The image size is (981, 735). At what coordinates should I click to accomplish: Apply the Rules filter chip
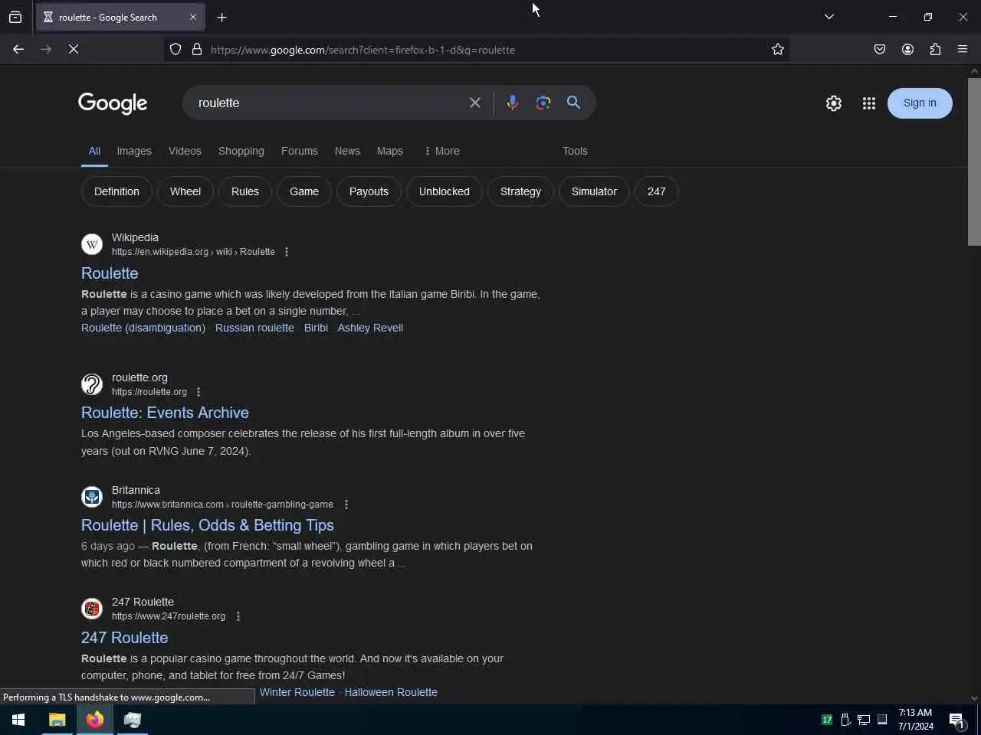coord(245,191)
